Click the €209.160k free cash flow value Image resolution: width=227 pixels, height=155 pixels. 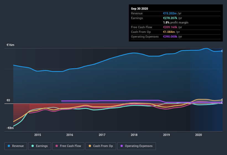tap(170, 27)
